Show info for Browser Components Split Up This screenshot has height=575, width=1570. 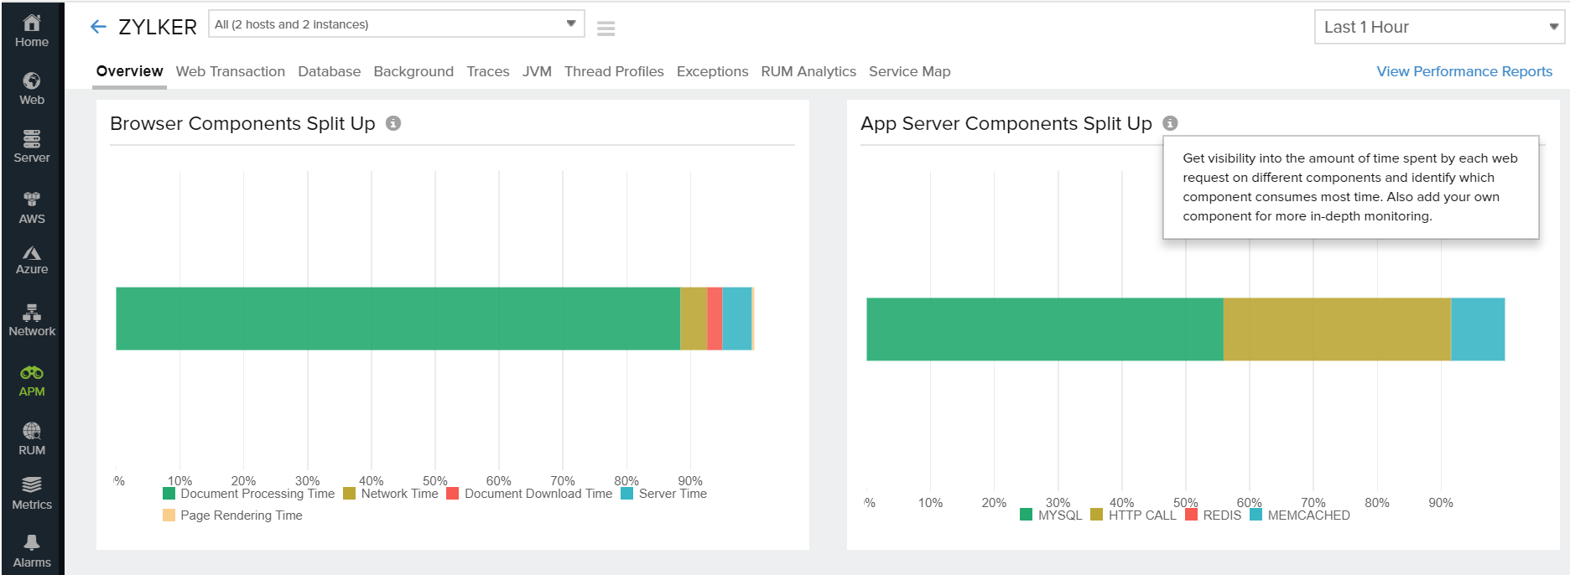[393, 123]
